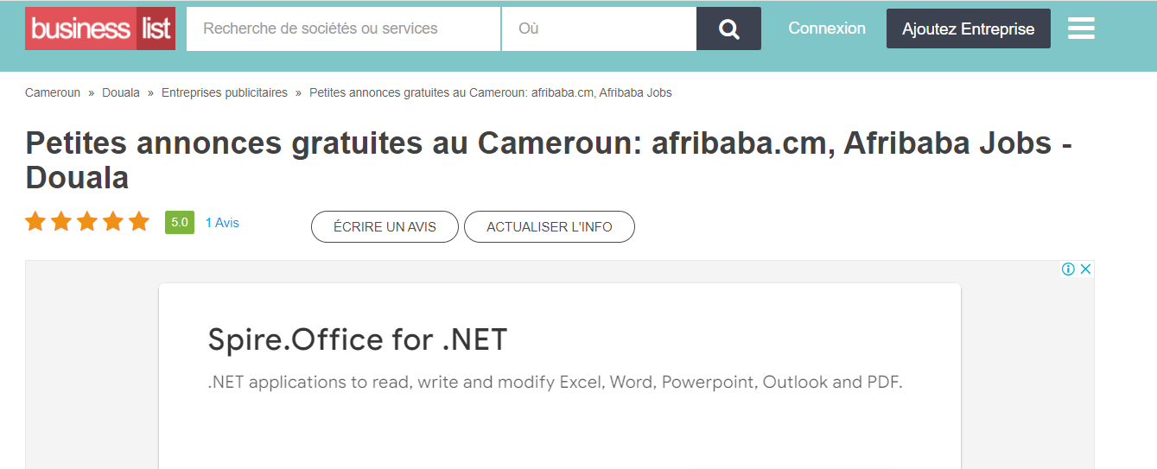The width and height of the screenshot is (1157, 469).
Task: Go to the Cameroun breadcrumb
Action: 53,92
